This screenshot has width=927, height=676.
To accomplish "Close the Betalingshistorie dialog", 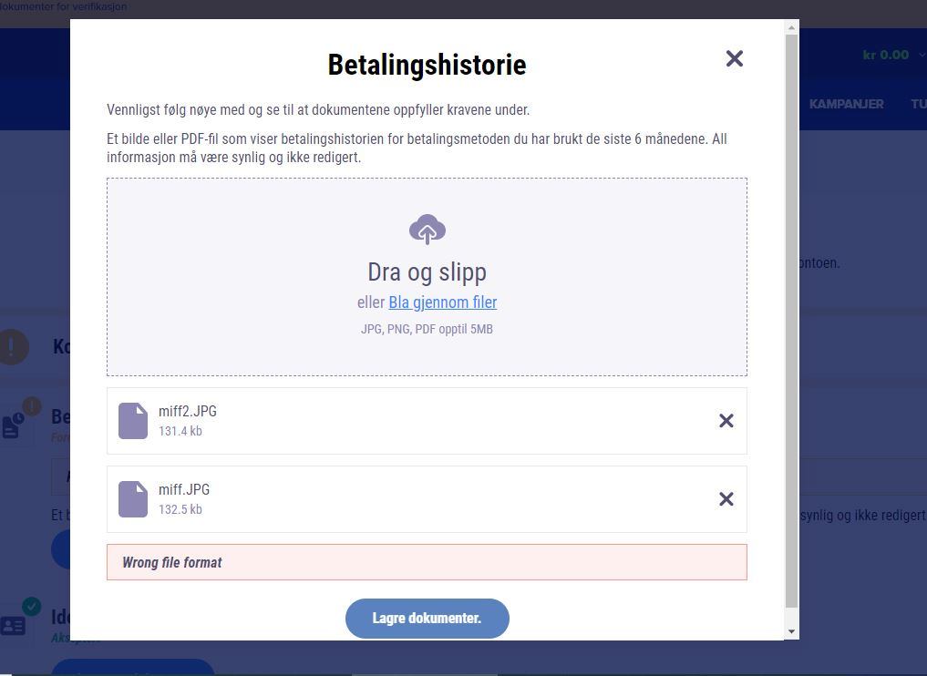I will point(734,59).
